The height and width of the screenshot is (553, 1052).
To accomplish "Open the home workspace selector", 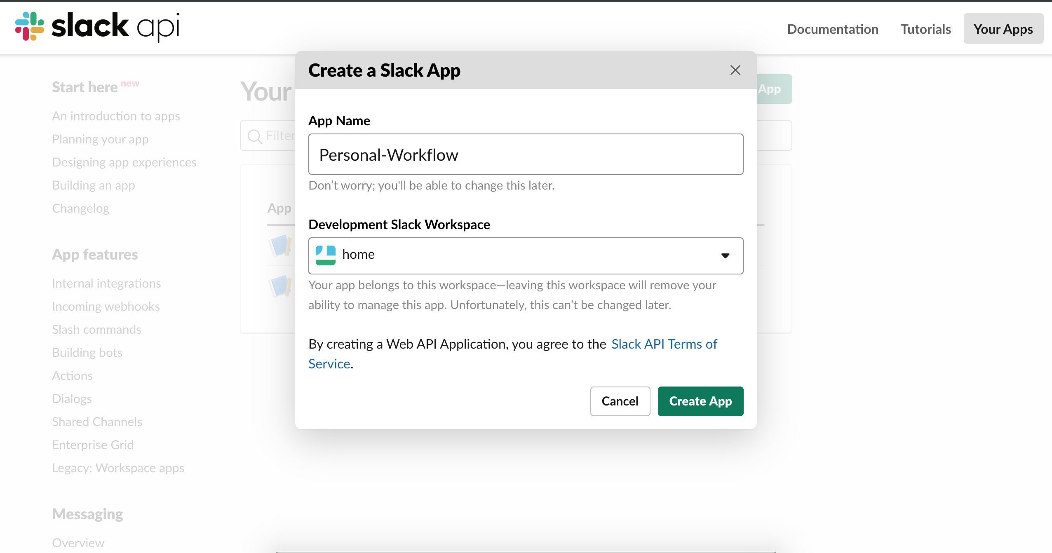I will [525, 255].
